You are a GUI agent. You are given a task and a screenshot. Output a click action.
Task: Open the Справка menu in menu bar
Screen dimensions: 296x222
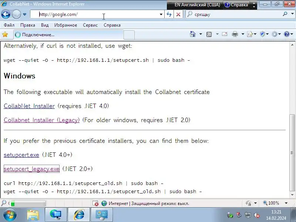click(x=112, y=25)
